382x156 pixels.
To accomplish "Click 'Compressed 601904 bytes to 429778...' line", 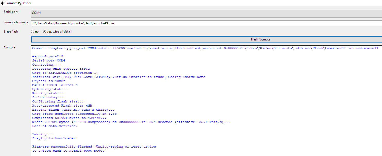I will coord(69,118).
